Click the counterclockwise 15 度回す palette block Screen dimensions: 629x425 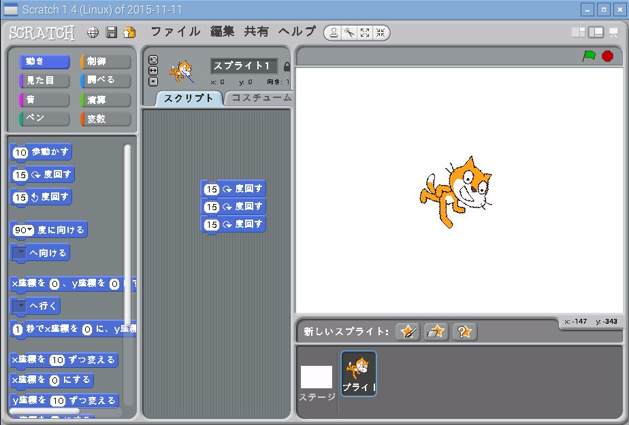pos(41,197)
